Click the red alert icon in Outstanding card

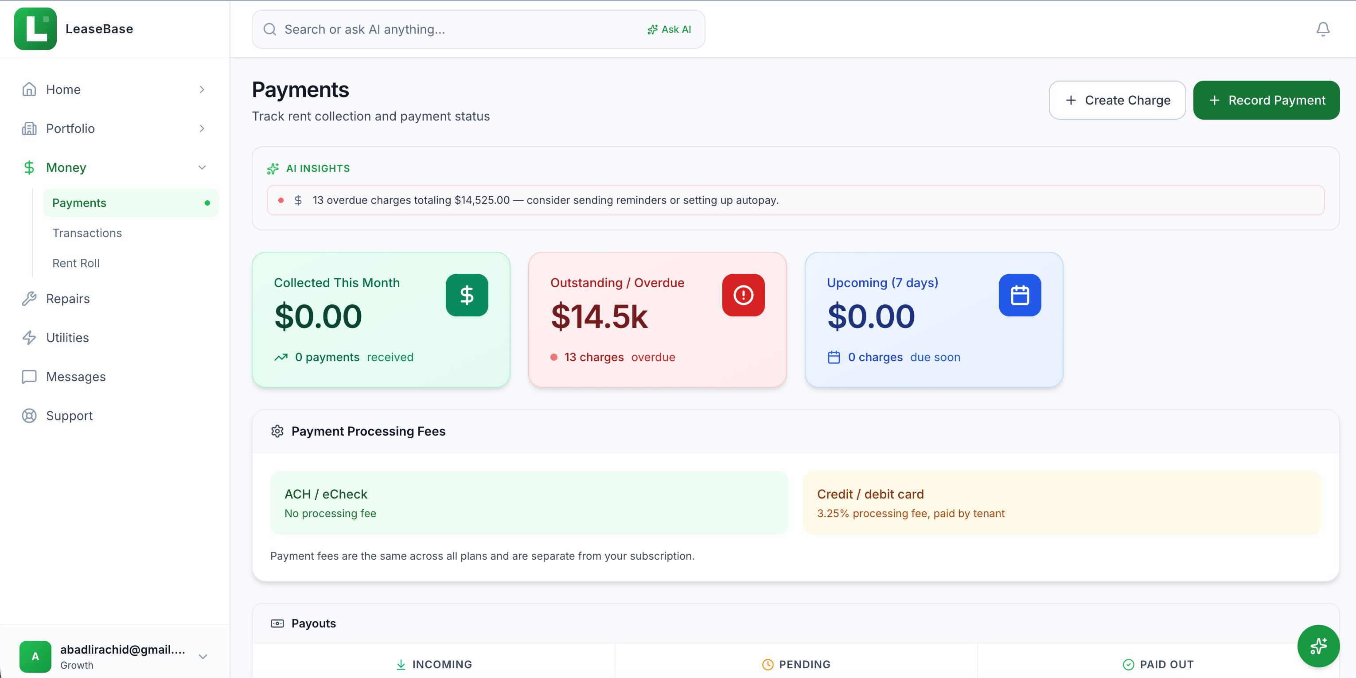click(x=743, y=295)
